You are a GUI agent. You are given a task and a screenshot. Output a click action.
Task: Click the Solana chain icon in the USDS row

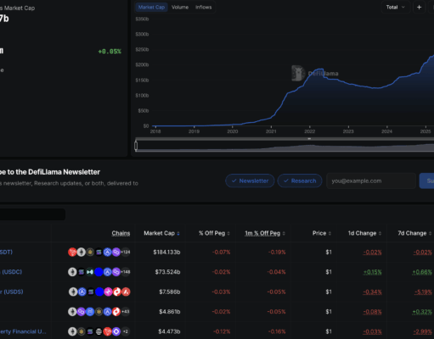coord(91,292)
